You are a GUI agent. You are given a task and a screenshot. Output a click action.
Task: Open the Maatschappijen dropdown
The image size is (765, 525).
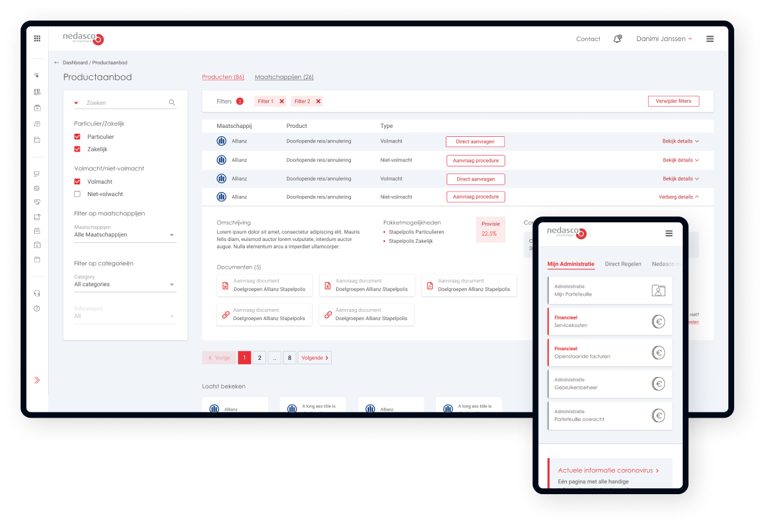pos(125,235)
